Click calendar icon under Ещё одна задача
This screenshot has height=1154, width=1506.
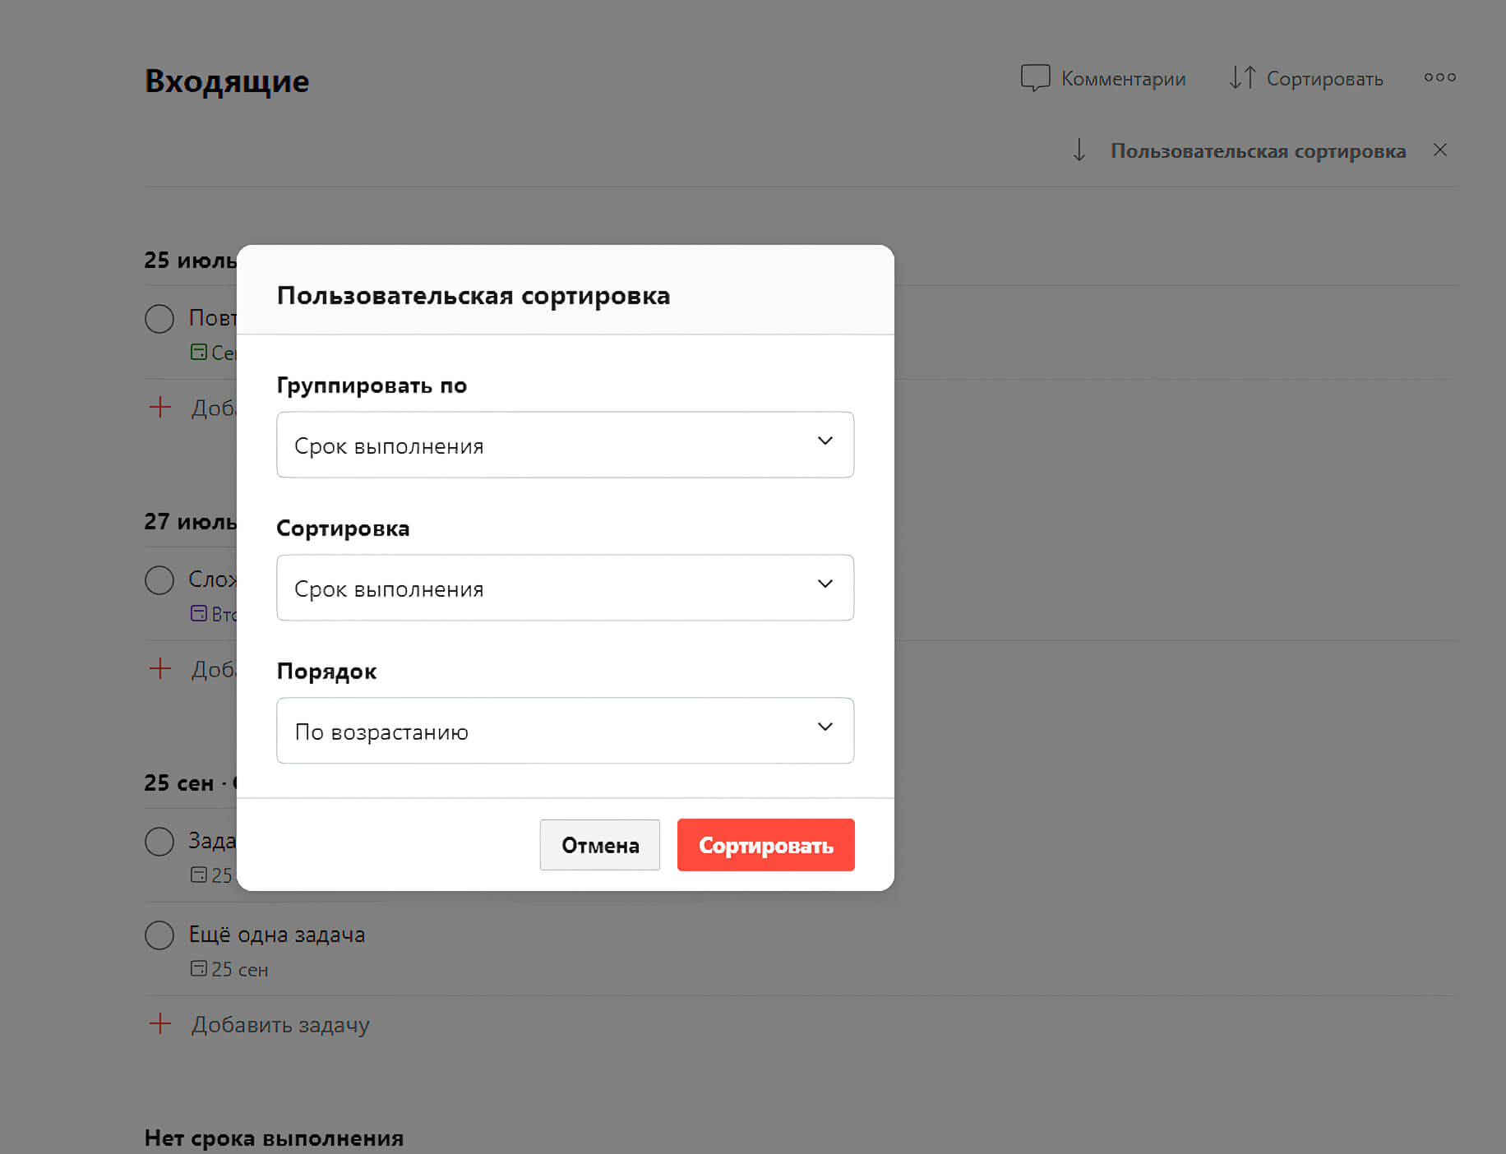[199, 968]
